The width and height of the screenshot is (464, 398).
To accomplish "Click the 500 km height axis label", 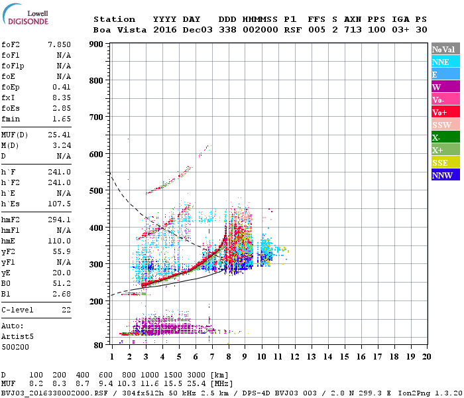I will (x=96, y=191).
